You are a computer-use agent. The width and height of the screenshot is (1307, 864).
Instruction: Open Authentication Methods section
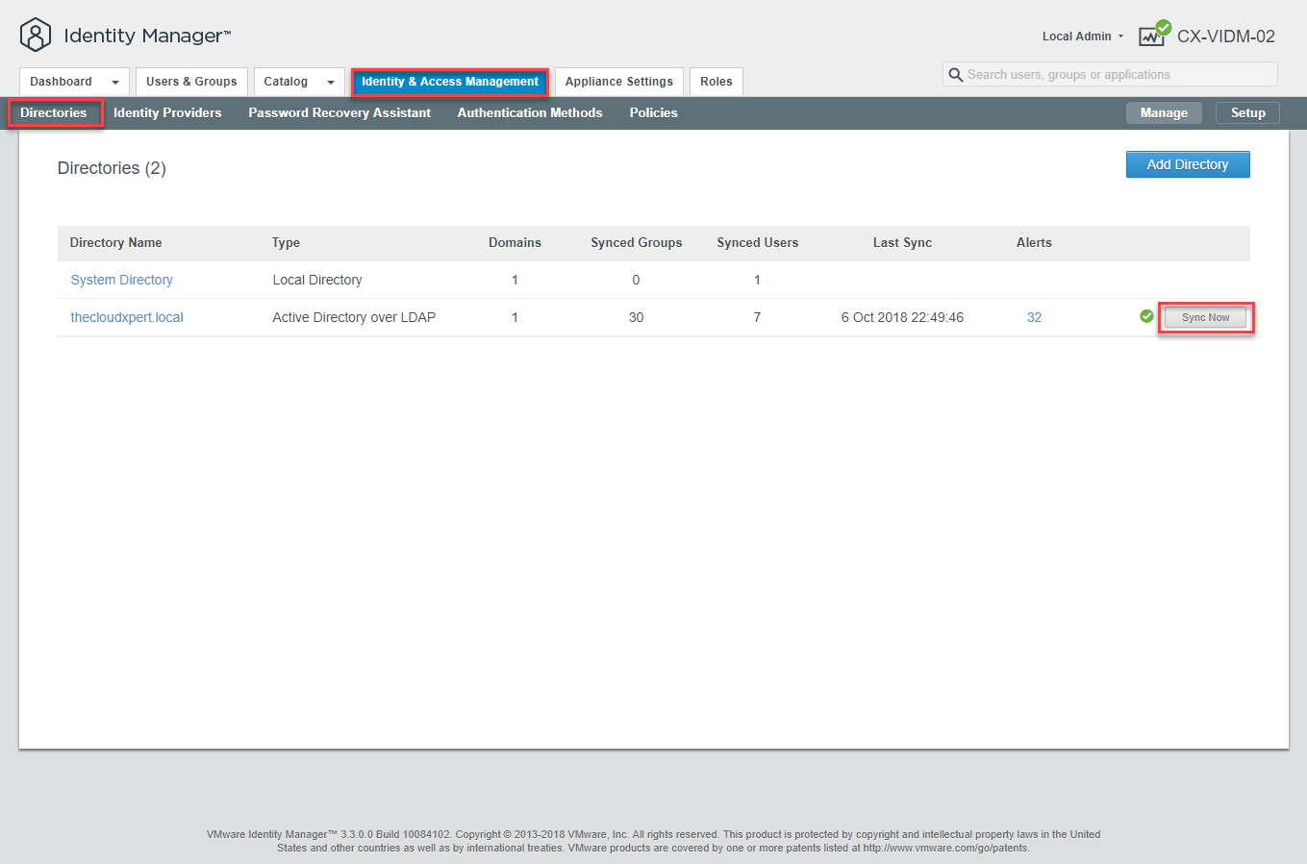[530, 112]
